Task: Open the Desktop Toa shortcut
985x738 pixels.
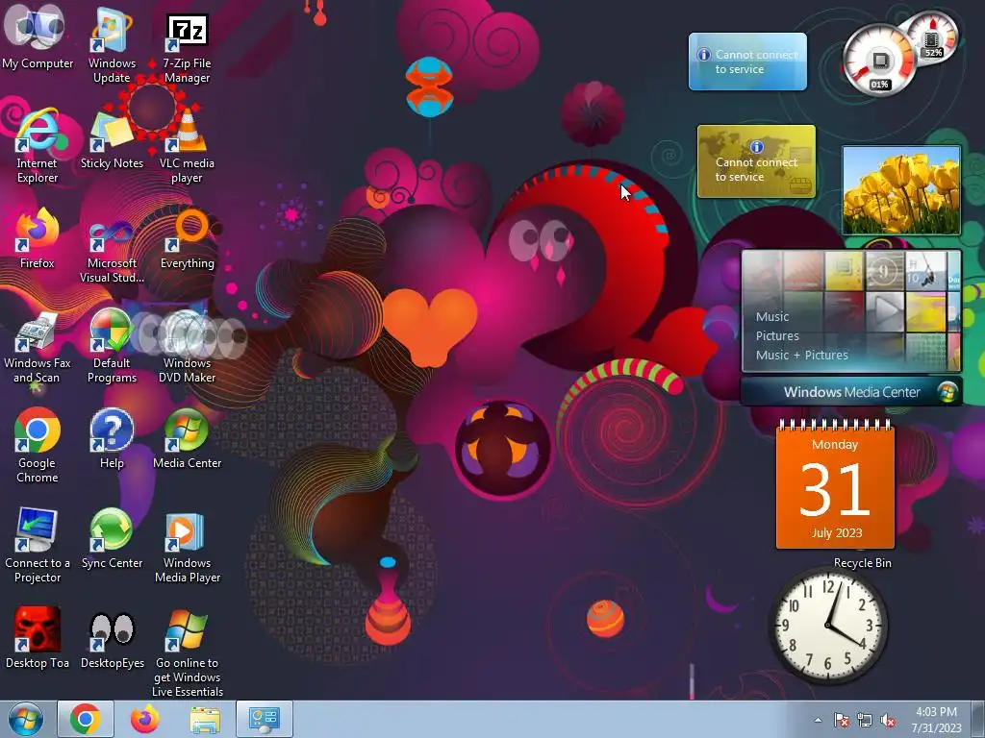Action: pyautogui.click(x=38, y=638)
